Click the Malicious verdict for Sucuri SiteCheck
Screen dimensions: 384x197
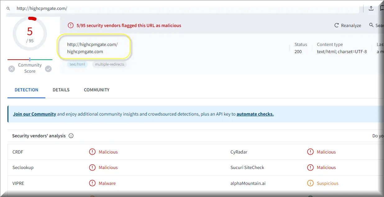(326, 167)
